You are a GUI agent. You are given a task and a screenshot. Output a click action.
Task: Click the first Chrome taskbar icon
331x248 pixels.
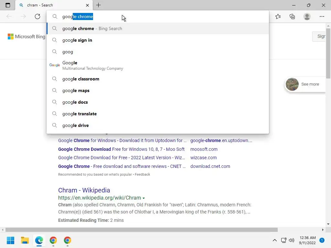(x=53, y=240)
